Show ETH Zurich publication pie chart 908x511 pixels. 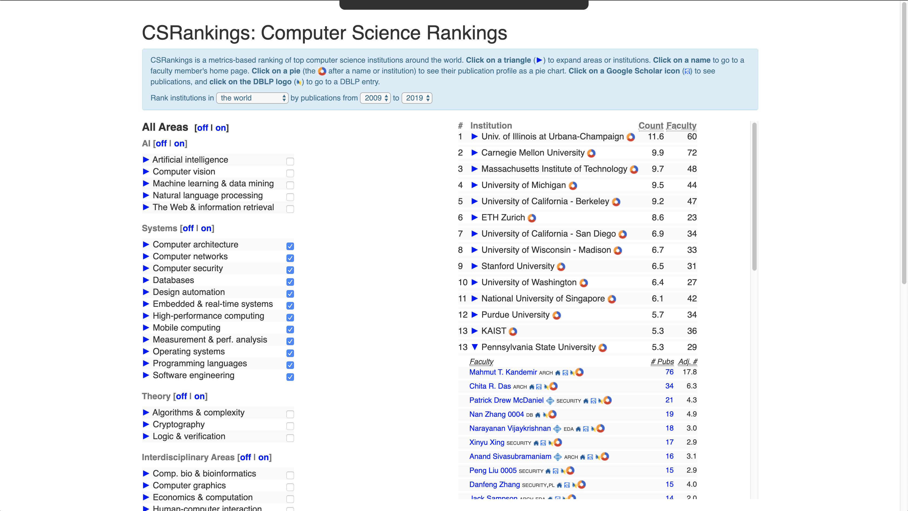[x=532, y=218]
